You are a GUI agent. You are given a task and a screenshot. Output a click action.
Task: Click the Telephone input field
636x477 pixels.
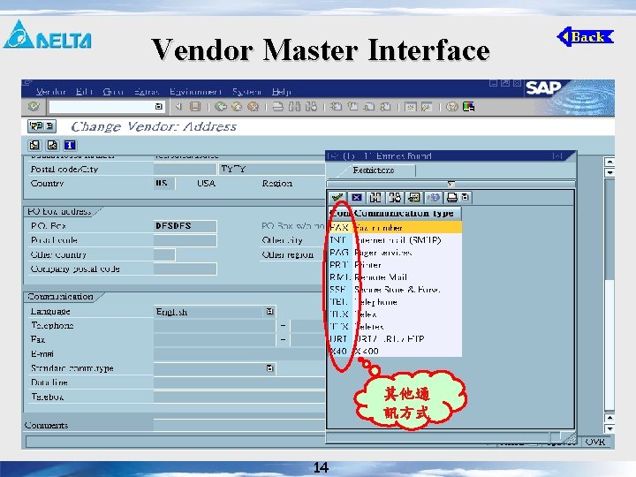(215, 326)
